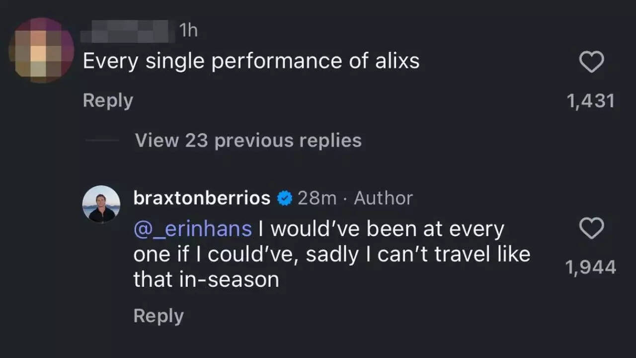636x358 pixels.
Task: Click the 1,944 like count
Action: 591,267
